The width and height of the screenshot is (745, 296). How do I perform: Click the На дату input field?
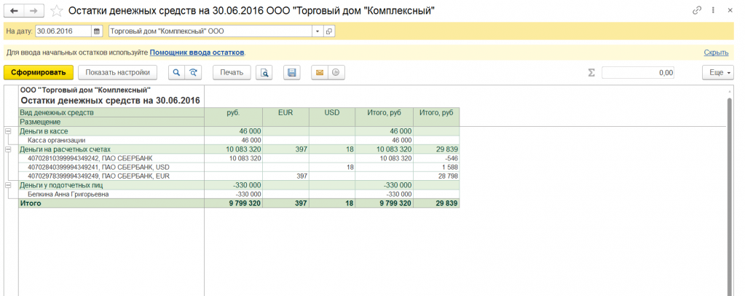(x=63, y=31)
